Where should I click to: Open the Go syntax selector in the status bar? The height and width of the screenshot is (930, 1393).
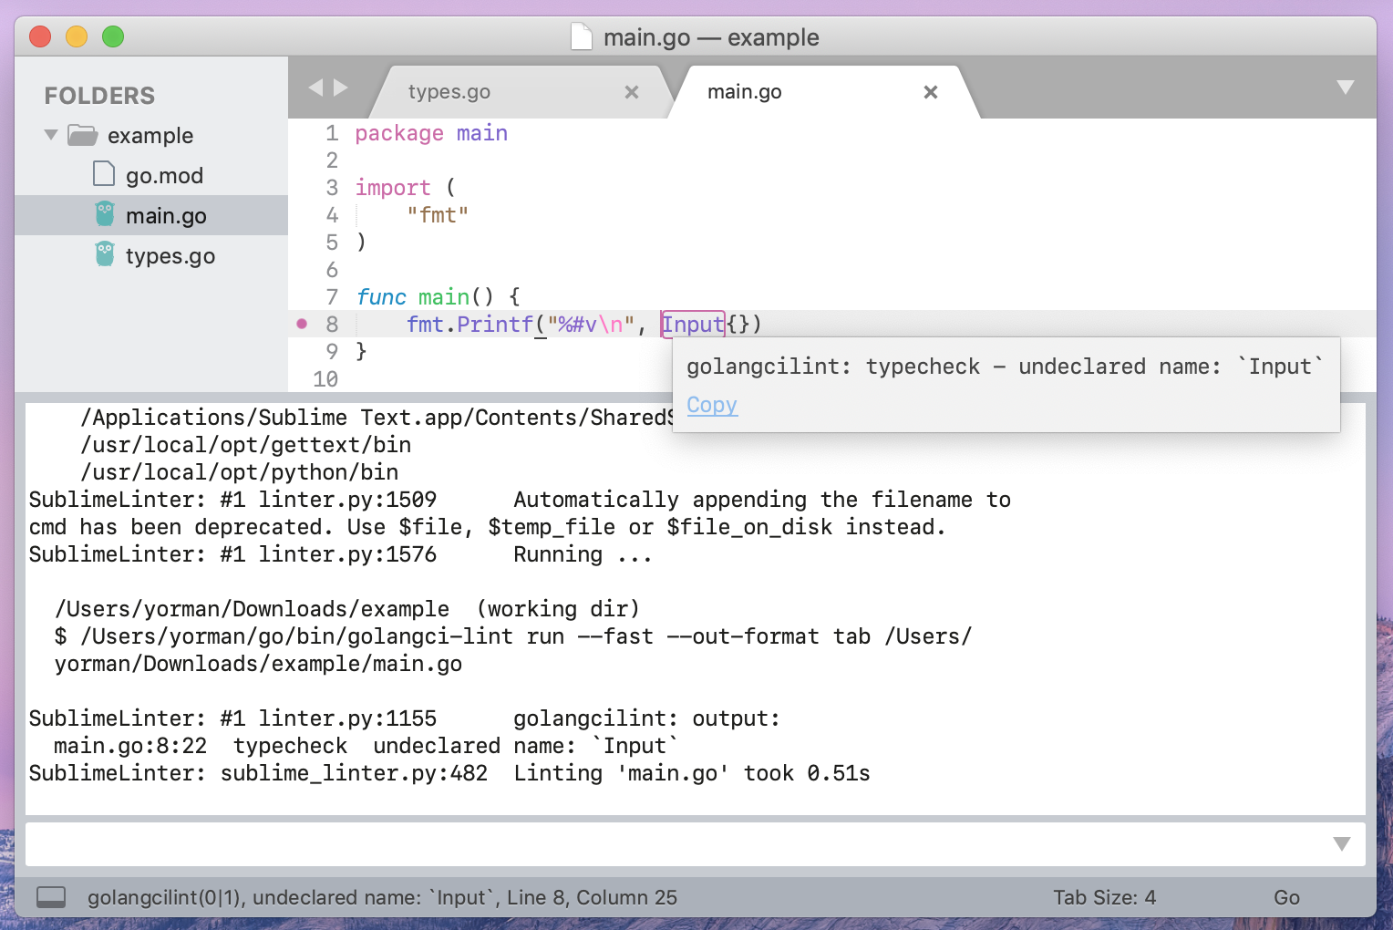coord(1285,897)
